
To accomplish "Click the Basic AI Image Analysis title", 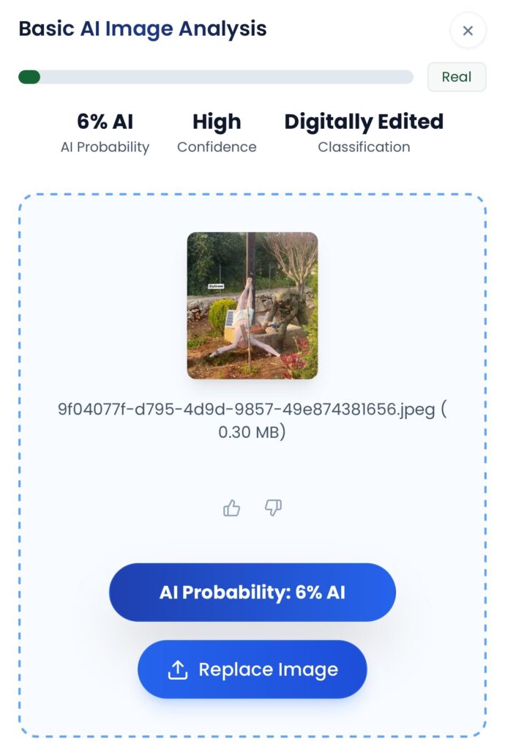I will [143, 29].
